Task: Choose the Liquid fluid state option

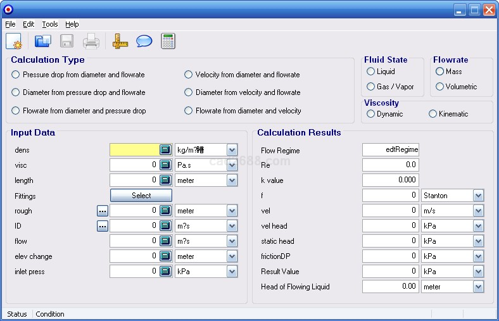Action: (371, 72)
